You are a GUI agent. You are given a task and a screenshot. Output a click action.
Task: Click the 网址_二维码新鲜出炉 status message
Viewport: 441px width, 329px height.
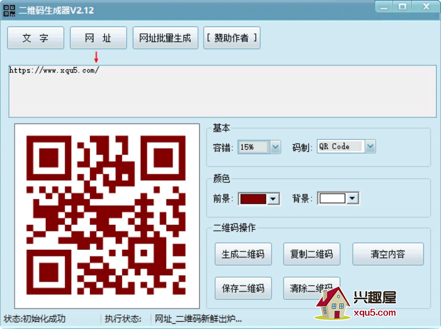pos(198,318)
